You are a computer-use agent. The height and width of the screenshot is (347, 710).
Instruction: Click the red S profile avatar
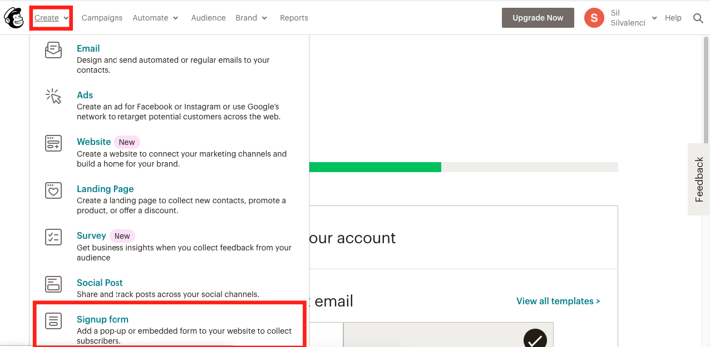tap(594, 18)
